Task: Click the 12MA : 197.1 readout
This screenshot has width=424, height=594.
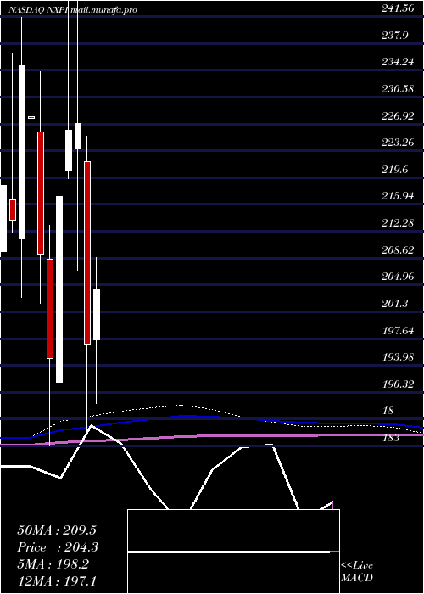Action: point(59,581)
